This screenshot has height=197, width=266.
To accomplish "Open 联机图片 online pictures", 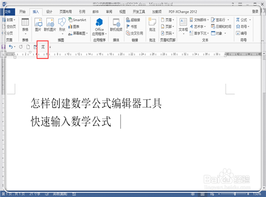I will click(50, 25).
